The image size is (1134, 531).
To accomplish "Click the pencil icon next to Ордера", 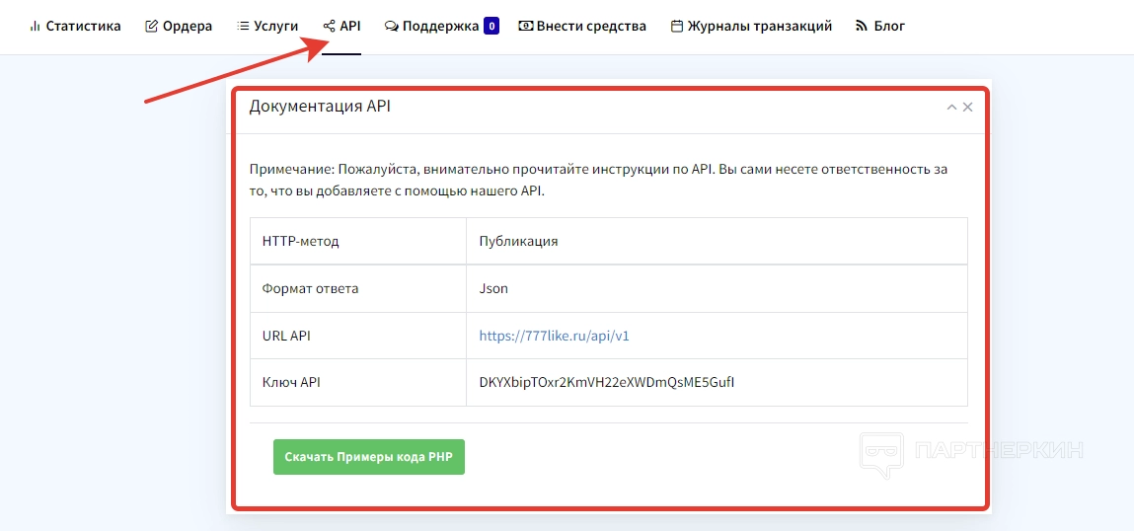I will tap(151, 27).
